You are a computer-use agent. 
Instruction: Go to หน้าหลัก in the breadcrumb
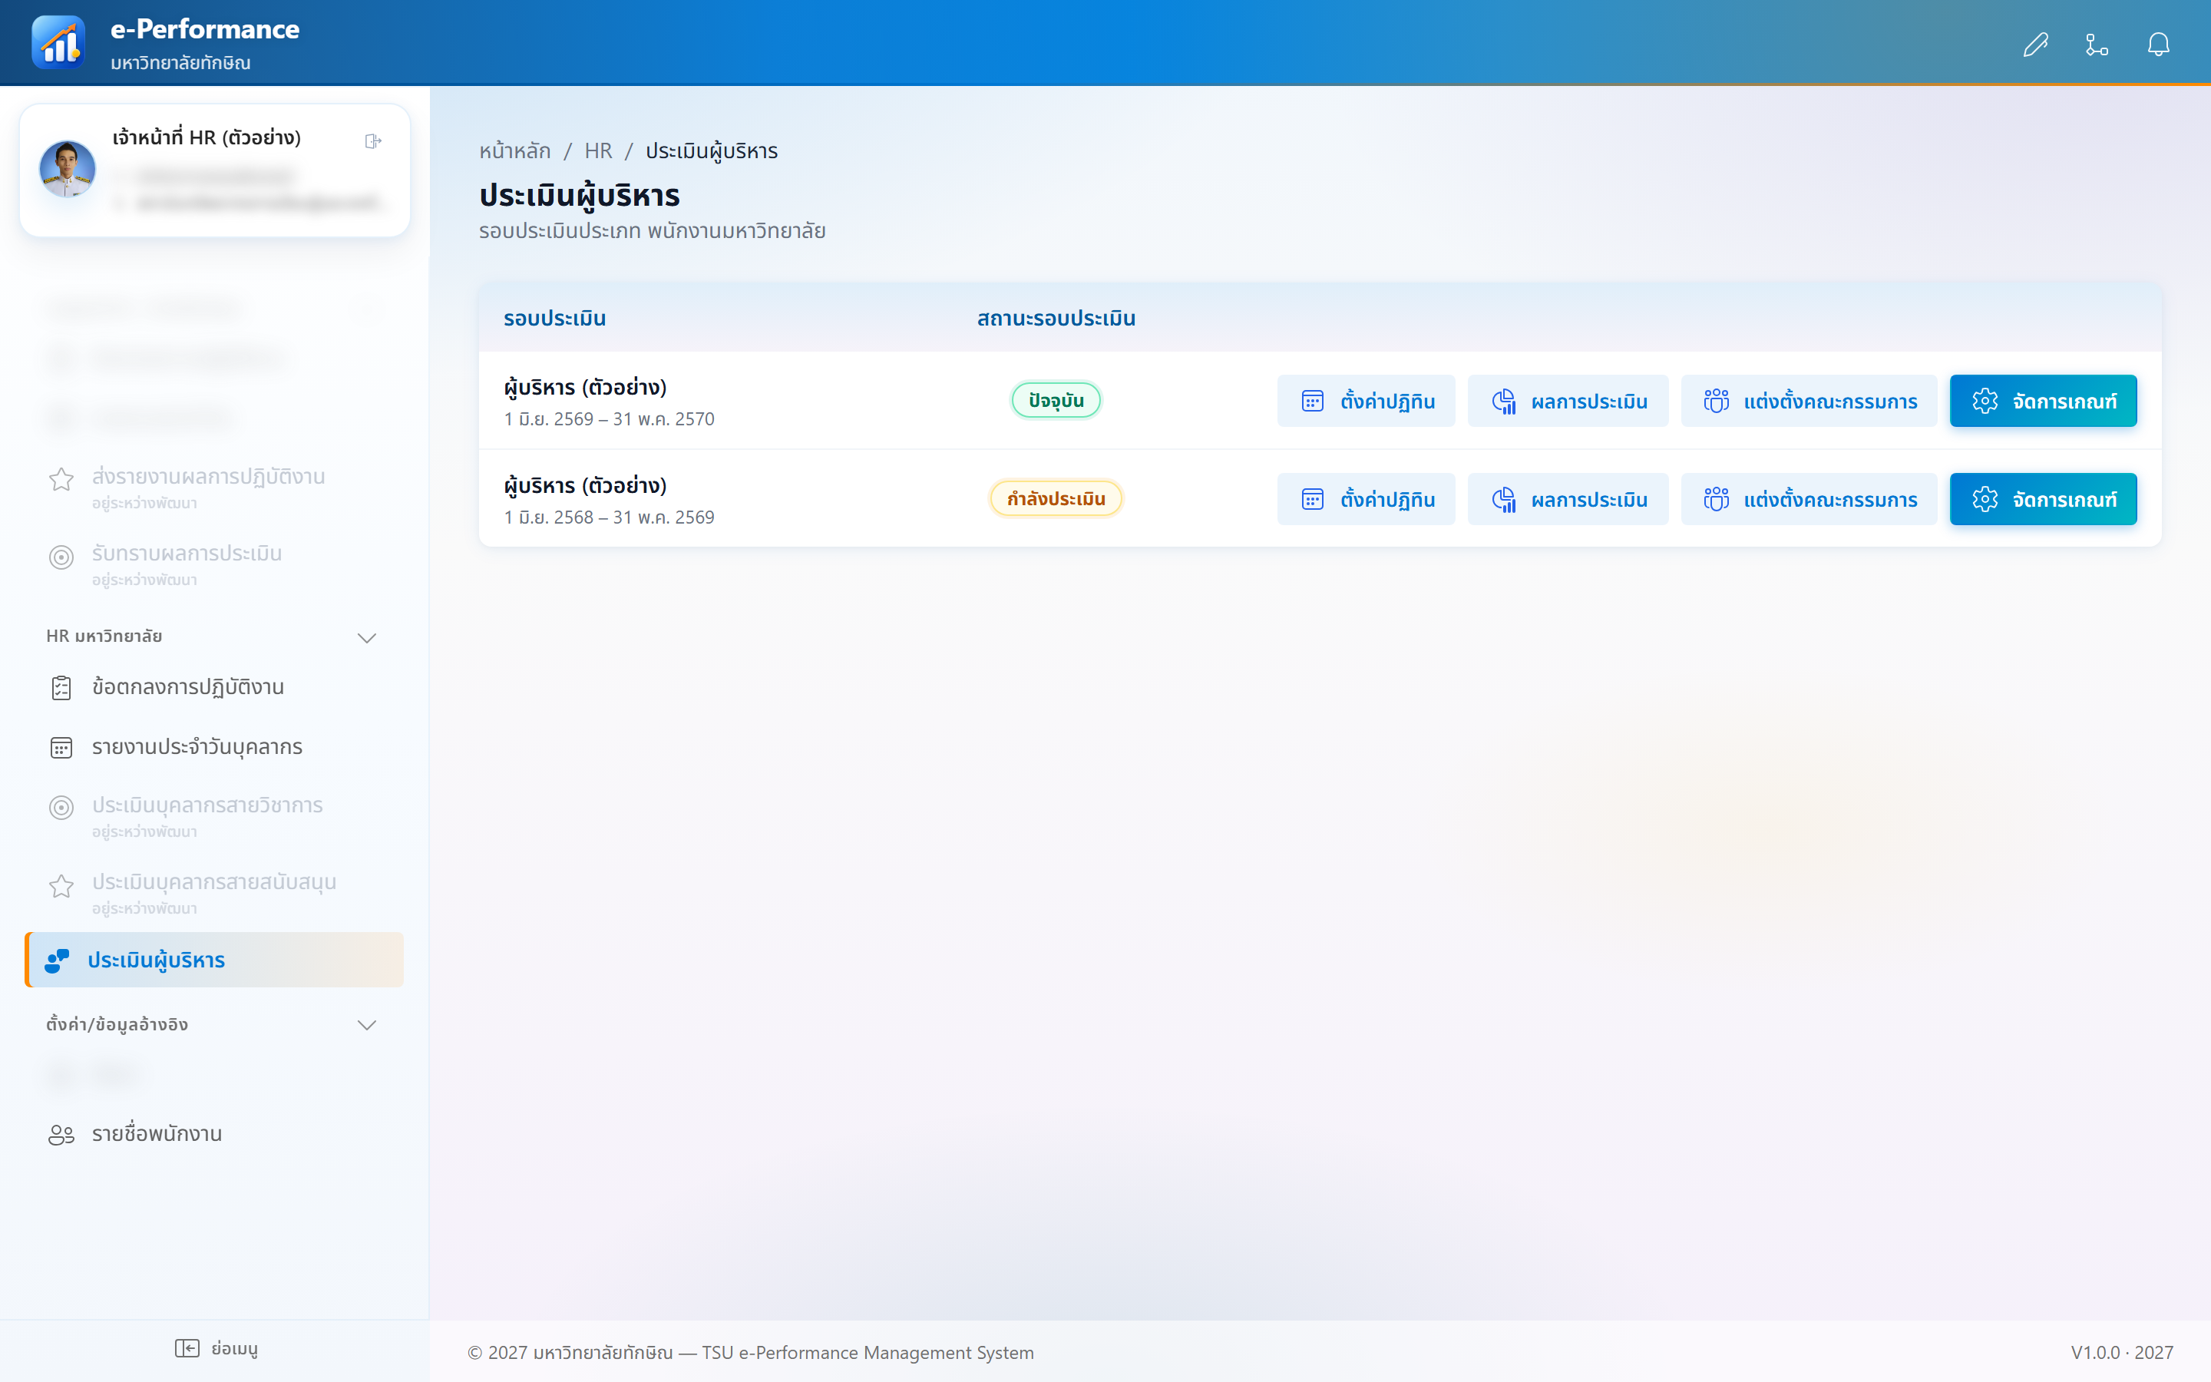(x=515, y=150)
